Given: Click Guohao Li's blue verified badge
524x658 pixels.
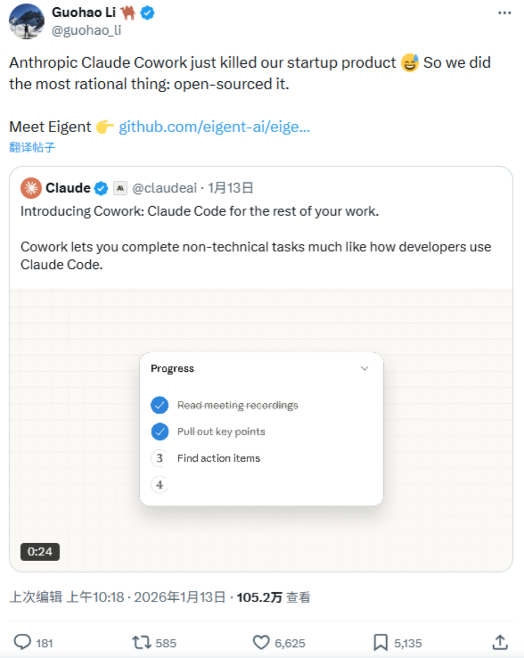Looking at the screenshot, I should click(148, 13).
